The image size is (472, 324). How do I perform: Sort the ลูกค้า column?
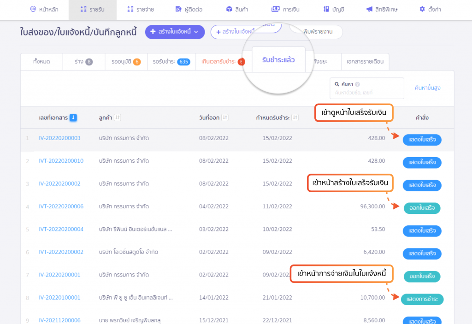tap(118, 118)
